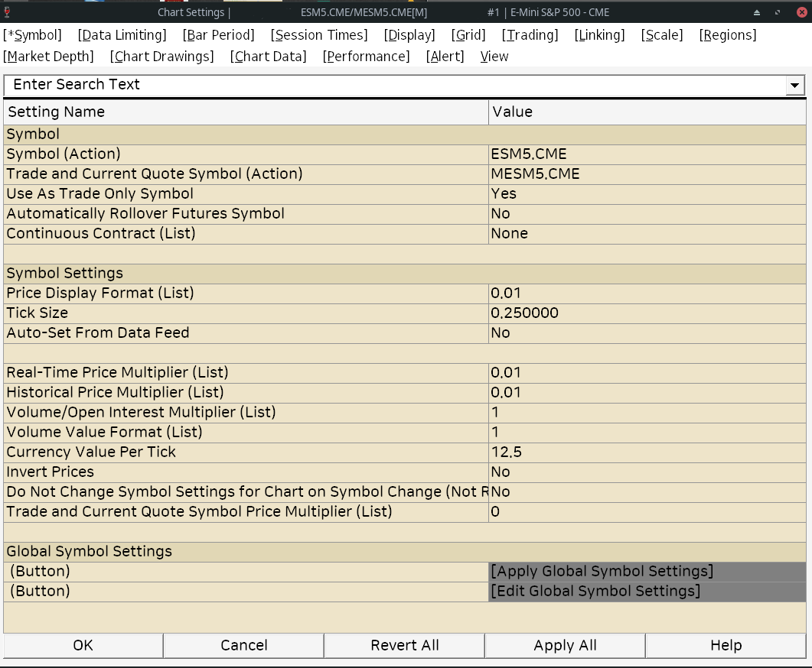
Task: Open the Bar Period tab
Action: pyautogui.click(x=219, y=35)
